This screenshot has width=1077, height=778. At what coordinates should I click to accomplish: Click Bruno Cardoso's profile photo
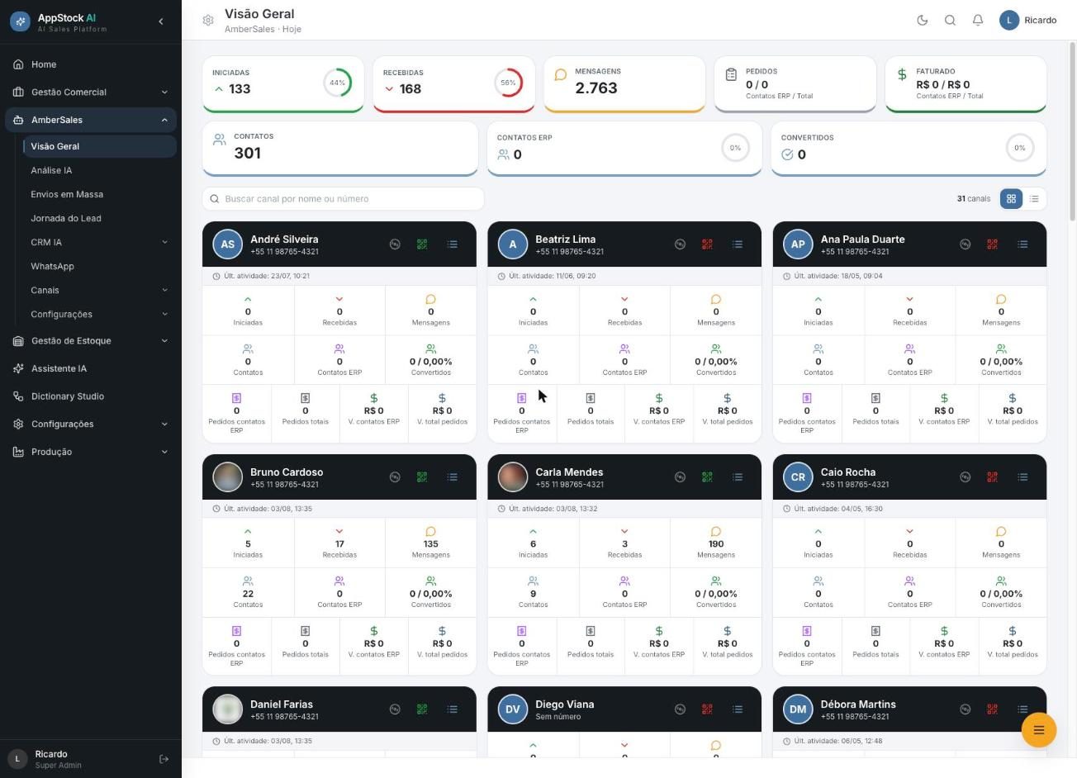[x=227, y=477]
